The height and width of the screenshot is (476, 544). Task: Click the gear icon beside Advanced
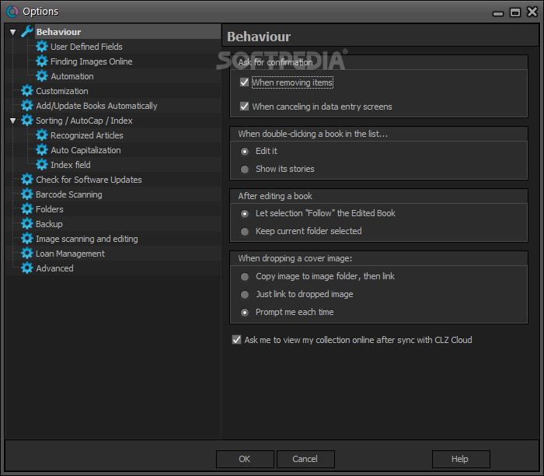[27, 268]
